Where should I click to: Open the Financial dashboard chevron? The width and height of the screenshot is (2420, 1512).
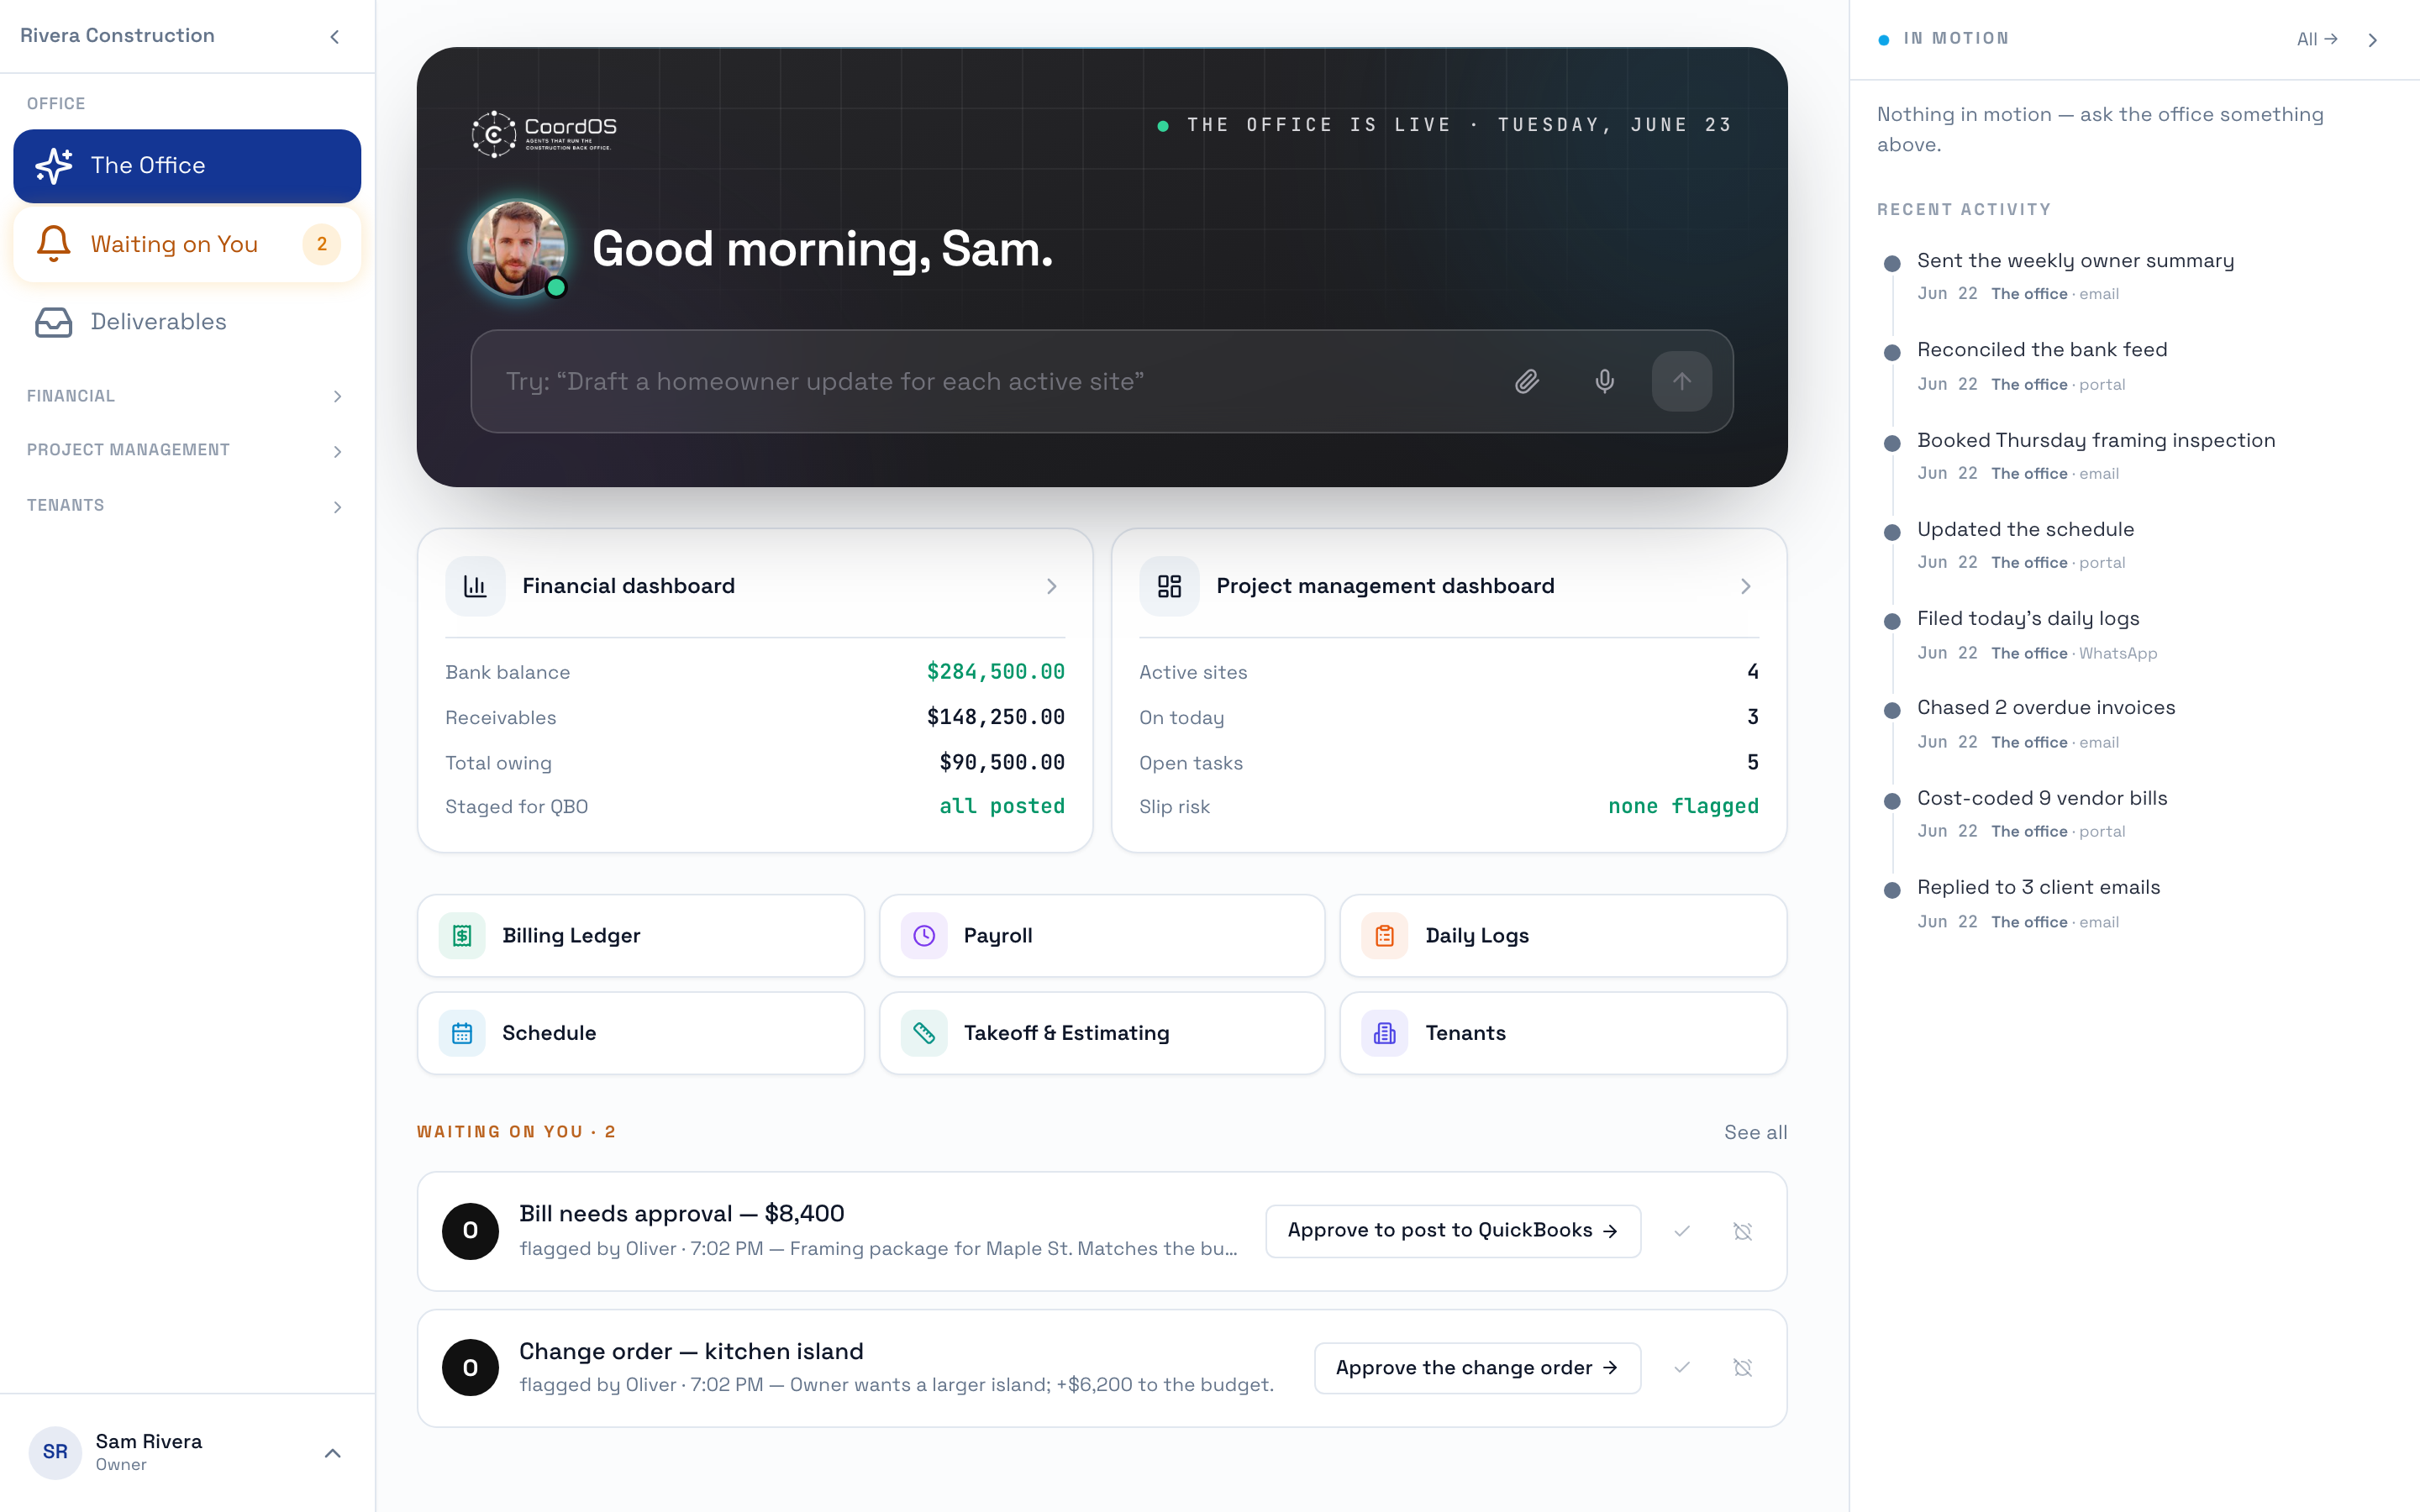1051,586
